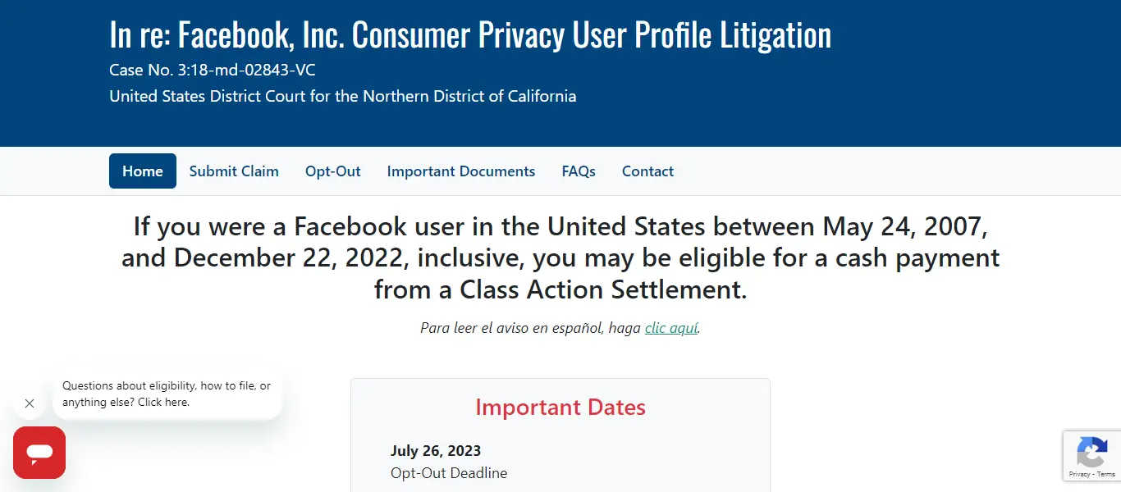Click the speech bubble icon to start chatting
Image resolution: width=1121 pixels, height=492 pixels.
point(39,452)
